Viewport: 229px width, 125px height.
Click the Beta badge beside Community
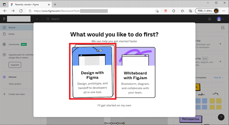pos(24,44)
